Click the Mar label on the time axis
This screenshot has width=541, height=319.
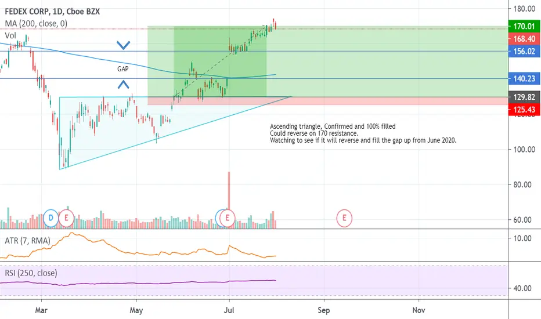(41, 310)
